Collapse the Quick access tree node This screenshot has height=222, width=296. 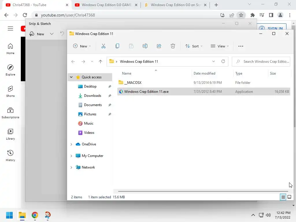click(x=71, y=77)
